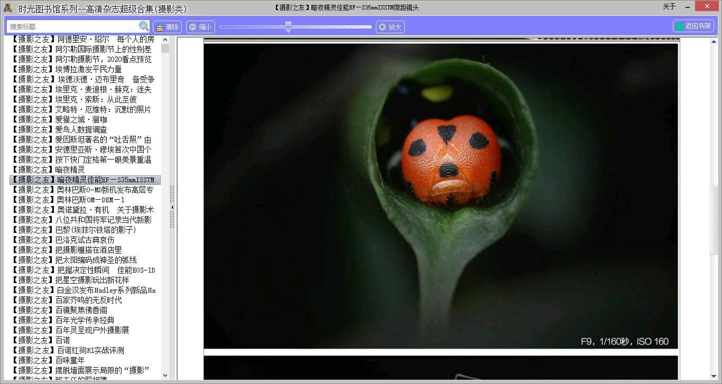Collapse the article list side panel

172,208
